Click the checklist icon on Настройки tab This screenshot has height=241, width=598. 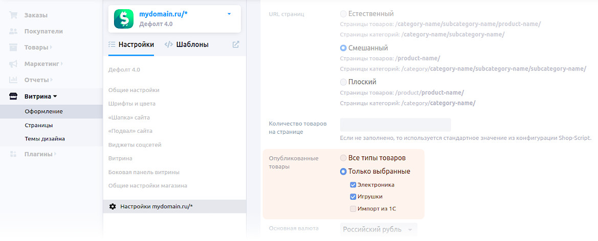click(112, 44)
